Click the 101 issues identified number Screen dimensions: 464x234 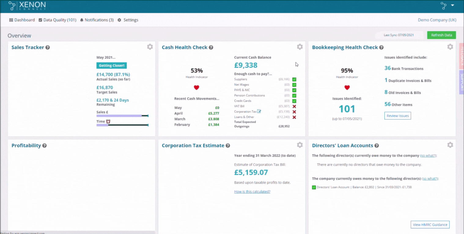[347, 109]
